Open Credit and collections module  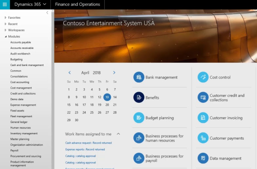tap(23, 94)
